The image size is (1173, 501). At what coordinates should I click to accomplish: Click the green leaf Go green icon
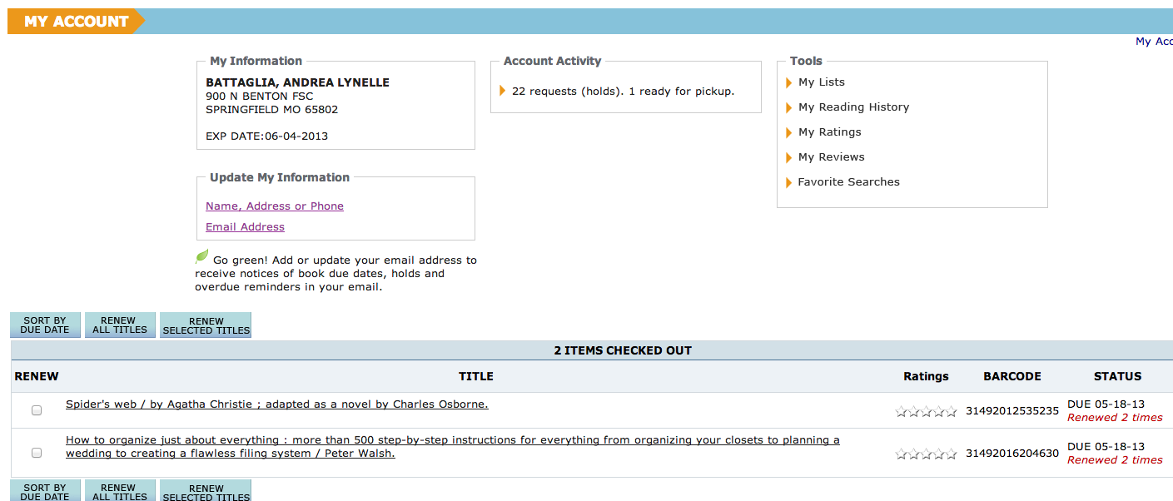pos(201,257)
